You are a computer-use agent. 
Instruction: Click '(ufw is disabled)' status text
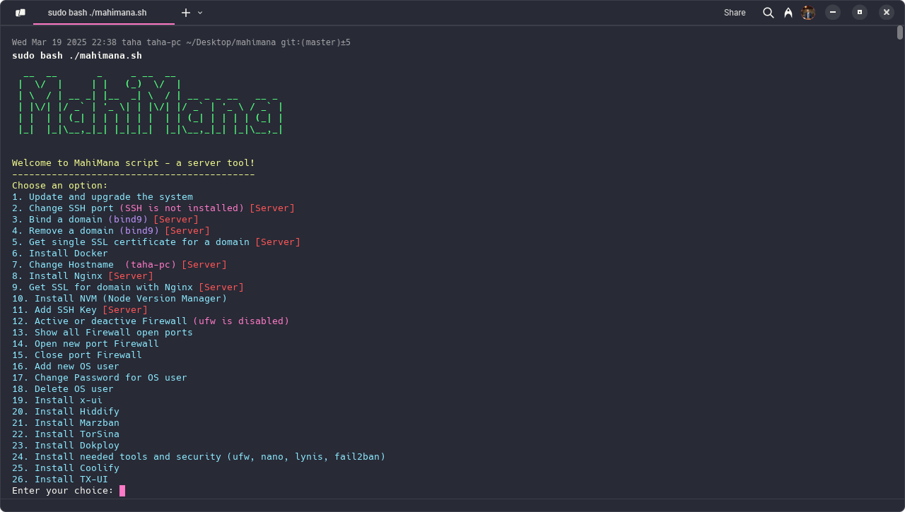point(241,321)
